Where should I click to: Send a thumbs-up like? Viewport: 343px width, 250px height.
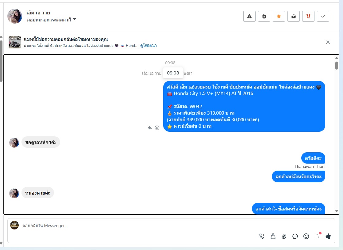click(328, 236)
